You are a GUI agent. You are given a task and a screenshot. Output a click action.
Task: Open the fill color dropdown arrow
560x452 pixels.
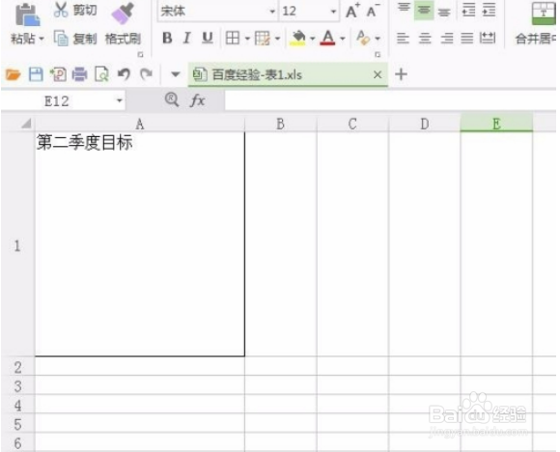click(x=312, y=38)
